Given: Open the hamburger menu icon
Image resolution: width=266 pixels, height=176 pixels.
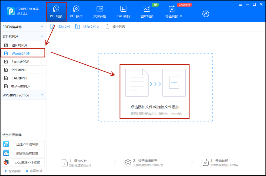Looking at the screenshot, I should [240, 4].
